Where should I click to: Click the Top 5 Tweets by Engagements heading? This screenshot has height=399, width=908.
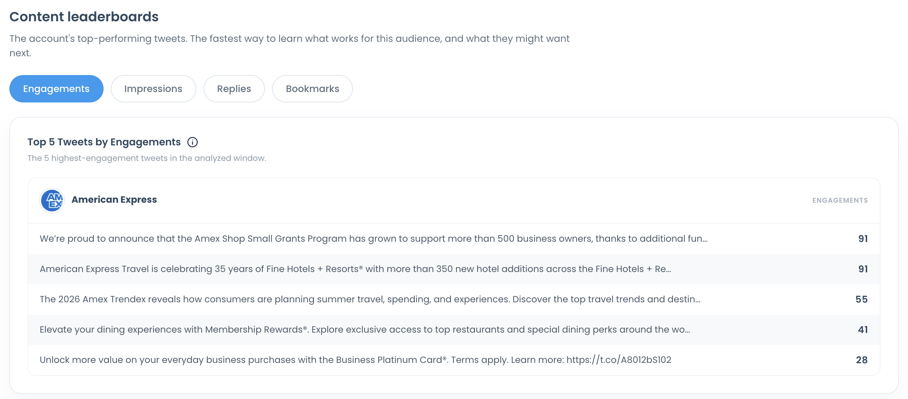(x=104, y=142)
